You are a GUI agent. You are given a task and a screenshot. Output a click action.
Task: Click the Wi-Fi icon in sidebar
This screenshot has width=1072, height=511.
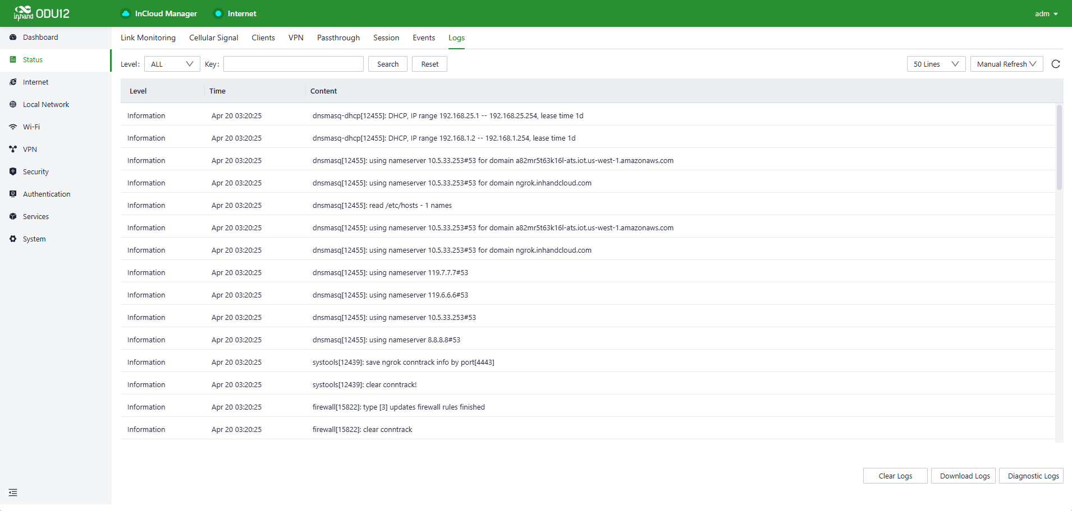tap(13, 127)
